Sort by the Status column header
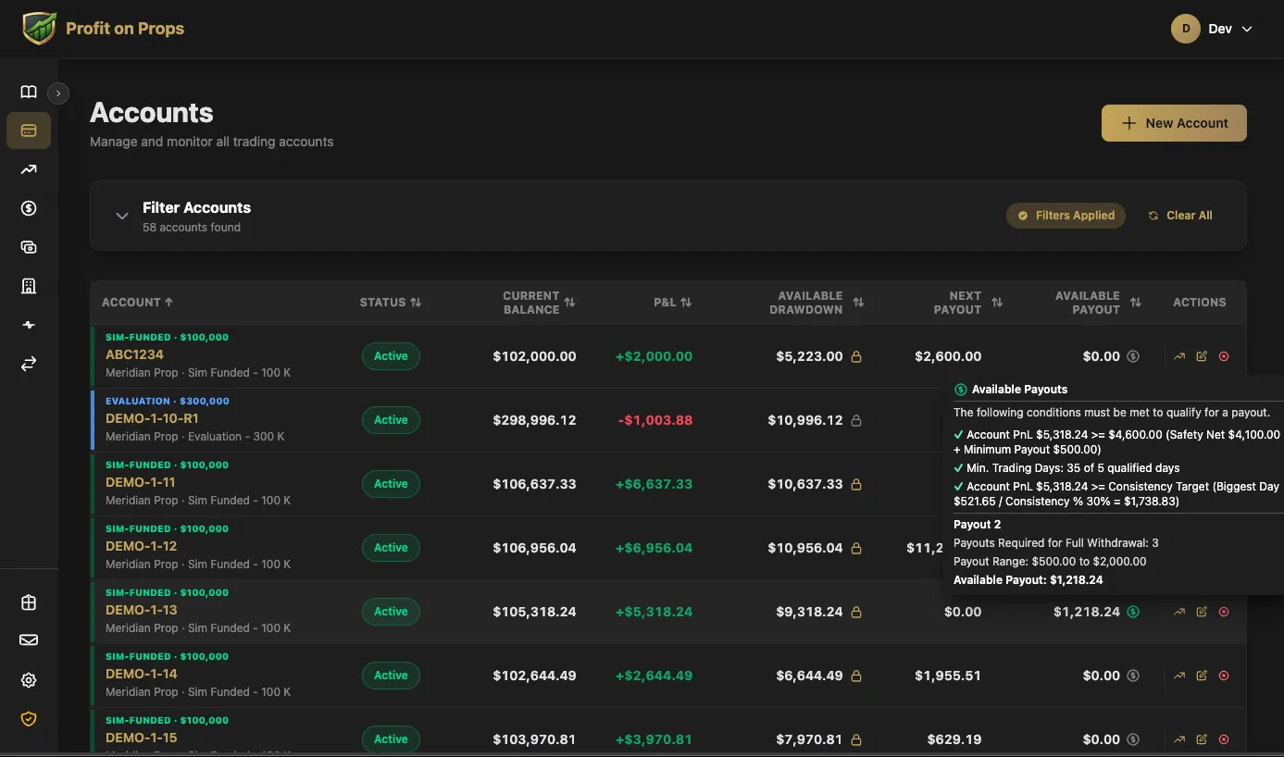Screen dimensions: 1284x757 tap(391, 303)
